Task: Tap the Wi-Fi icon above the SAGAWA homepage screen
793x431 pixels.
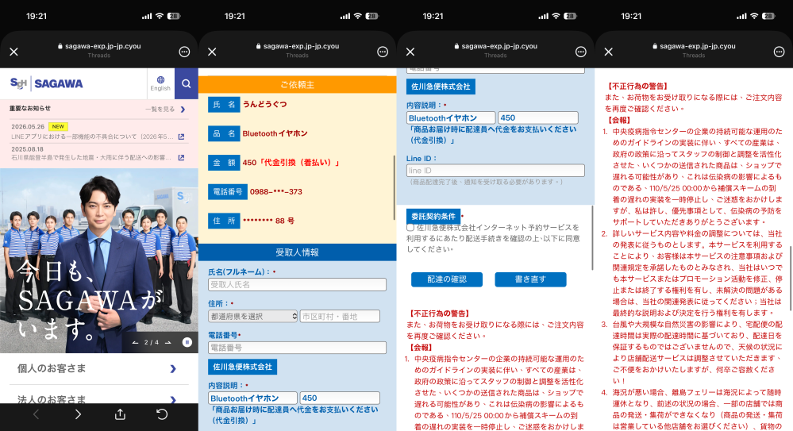Action: (x=160, y=16)
